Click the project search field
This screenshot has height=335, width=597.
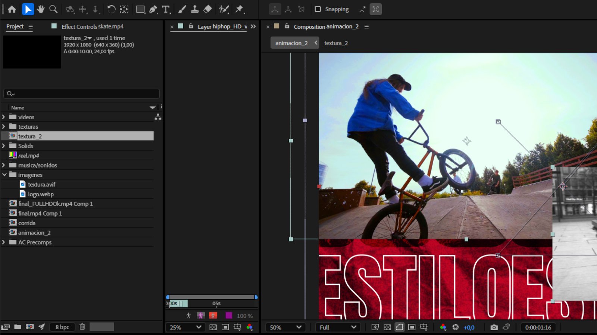point(81,94)
